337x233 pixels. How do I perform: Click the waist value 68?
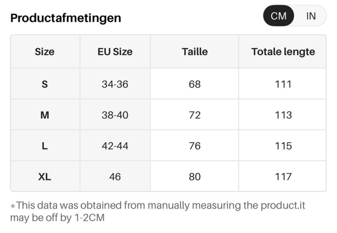(195, 84)
